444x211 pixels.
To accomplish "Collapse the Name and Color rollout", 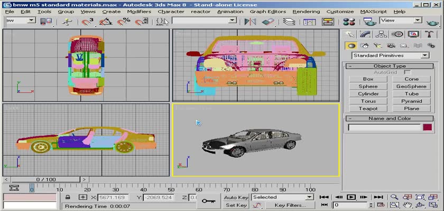I will [x=390, y=119].
